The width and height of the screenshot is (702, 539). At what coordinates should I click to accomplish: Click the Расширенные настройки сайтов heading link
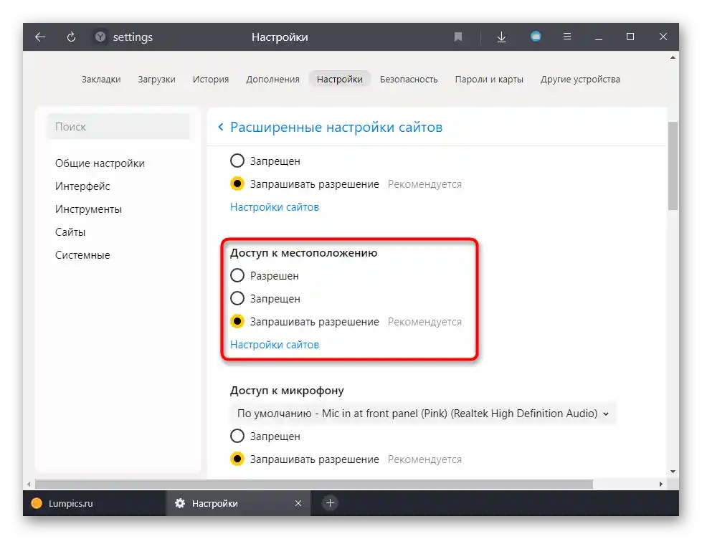pos(336,127)
